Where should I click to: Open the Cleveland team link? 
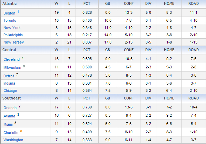click(x=12, y=59)
